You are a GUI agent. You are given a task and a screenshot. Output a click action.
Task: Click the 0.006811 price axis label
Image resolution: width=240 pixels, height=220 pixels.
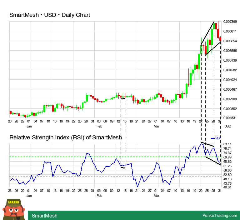coord(230,31)
